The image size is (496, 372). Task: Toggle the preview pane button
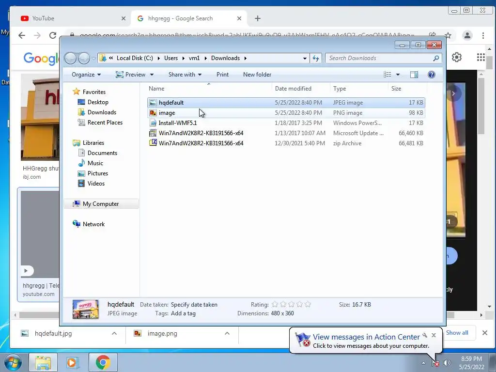pos(414,75)
